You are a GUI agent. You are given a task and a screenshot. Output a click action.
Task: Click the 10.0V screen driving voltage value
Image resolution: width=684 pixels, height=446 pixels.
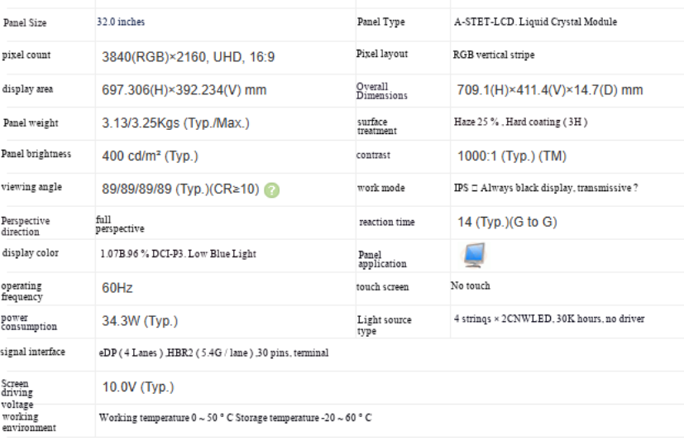point(138,387)
